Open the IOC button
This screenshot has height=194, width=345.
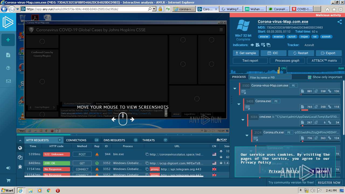point(273,53)
